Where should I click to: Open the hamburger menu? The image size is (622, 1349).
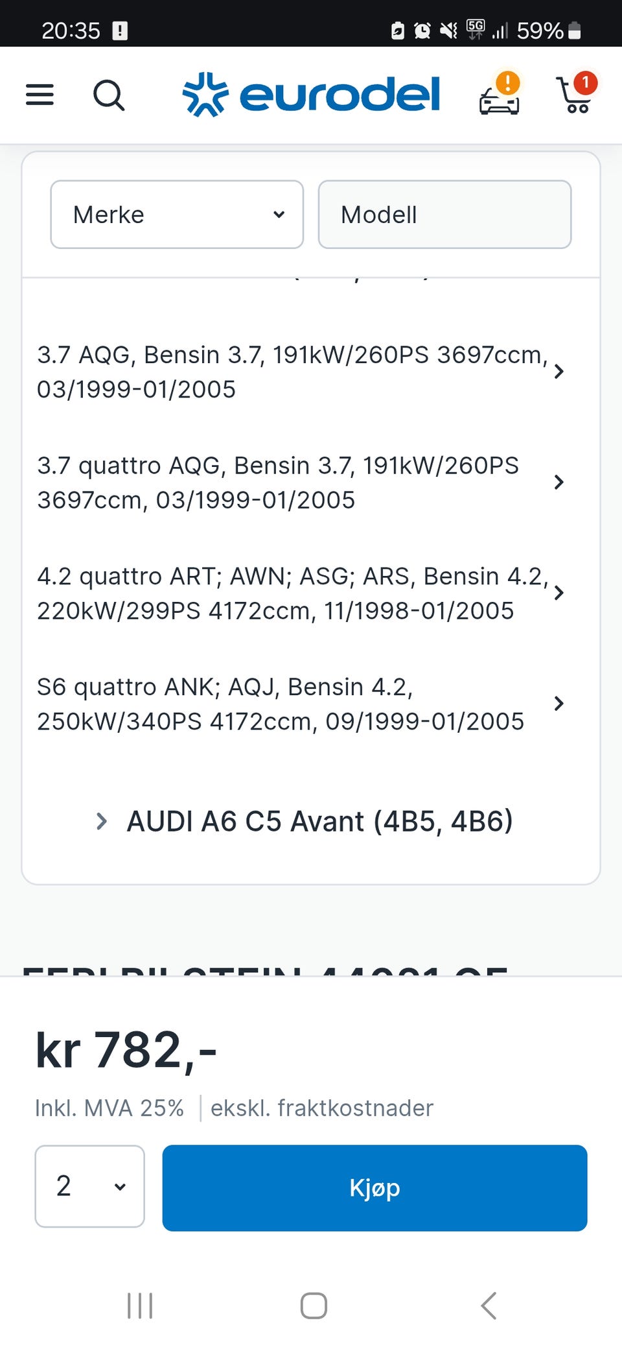click(40, 95)
